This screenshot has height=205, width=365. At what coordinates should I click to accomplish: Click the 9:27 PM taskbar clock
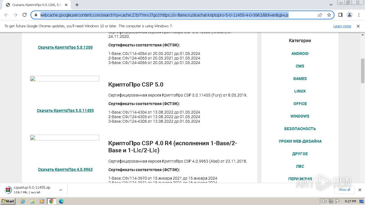click(x=350, y=201)
